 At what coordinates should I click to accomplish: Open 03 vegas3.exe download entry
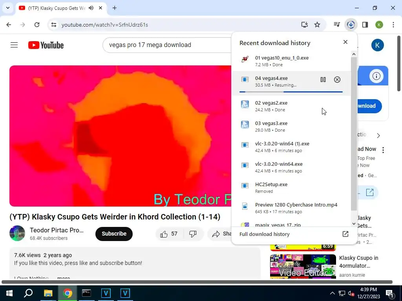pyautogui.click(x=291, y=127)
